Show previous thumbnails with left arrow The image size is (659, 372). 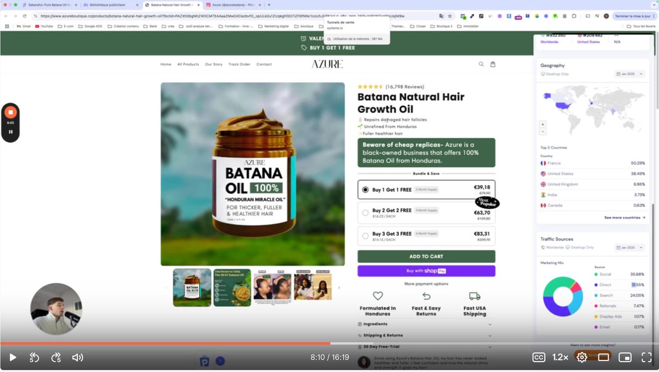[x=166, y=288]
